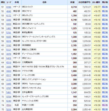Image resolution: width=109 pixels, height=111 pixels.
Task: Open stock code link 5019
Action: 9,110
